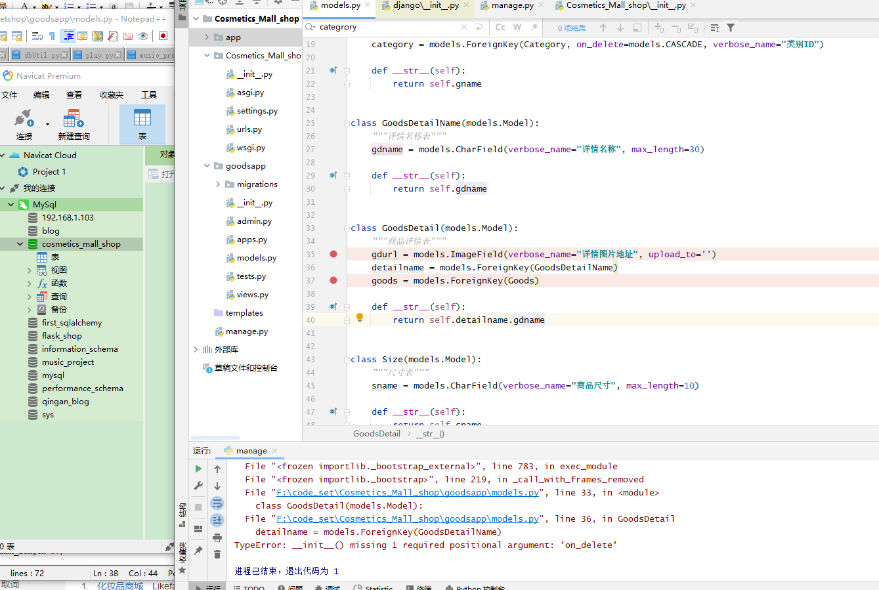
Task: Click the new line icon in search field
Action: [x=479, y=27]
